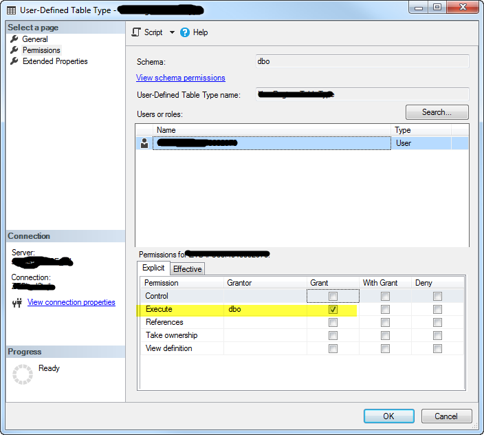The height and width of the screenshot is (435, 484).
Task: Click the connection properties plug icon
Action: click(17, 302)
